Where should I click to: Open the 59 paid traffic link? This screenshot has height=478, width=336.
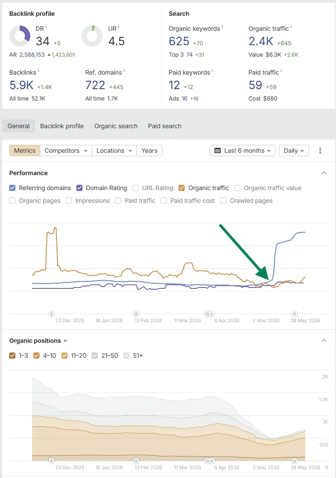coord(255,85)
